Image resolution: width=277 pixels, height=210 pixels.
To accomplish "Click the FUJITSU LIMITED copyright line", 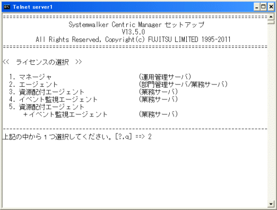I will [133, 39].
